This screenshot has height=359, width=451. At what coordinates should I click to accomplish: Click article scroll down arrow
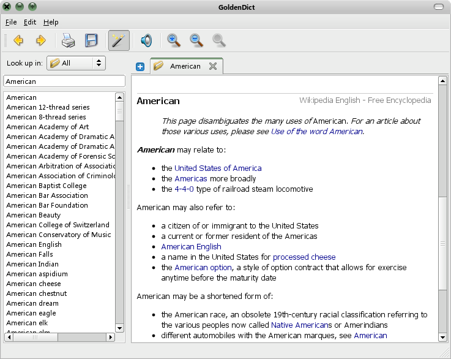[442, 337]
